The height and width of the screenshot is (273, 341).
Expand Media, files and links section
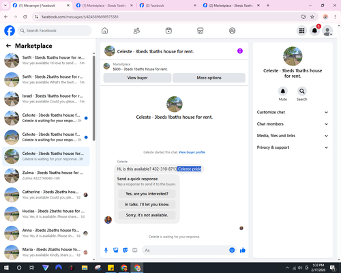(x=293, y=136)
